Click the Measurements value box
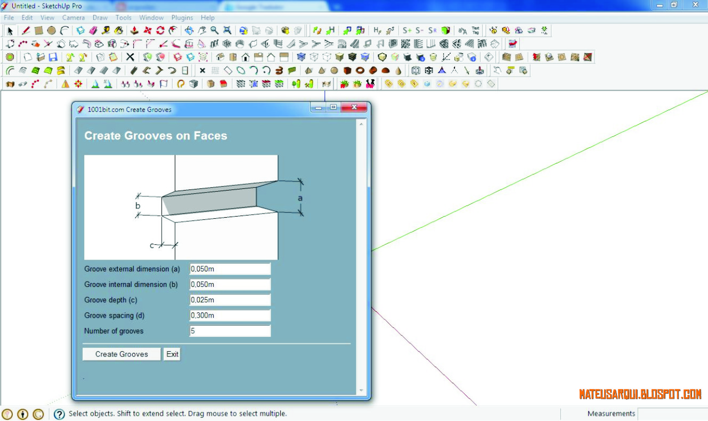 tap(672, 414)
